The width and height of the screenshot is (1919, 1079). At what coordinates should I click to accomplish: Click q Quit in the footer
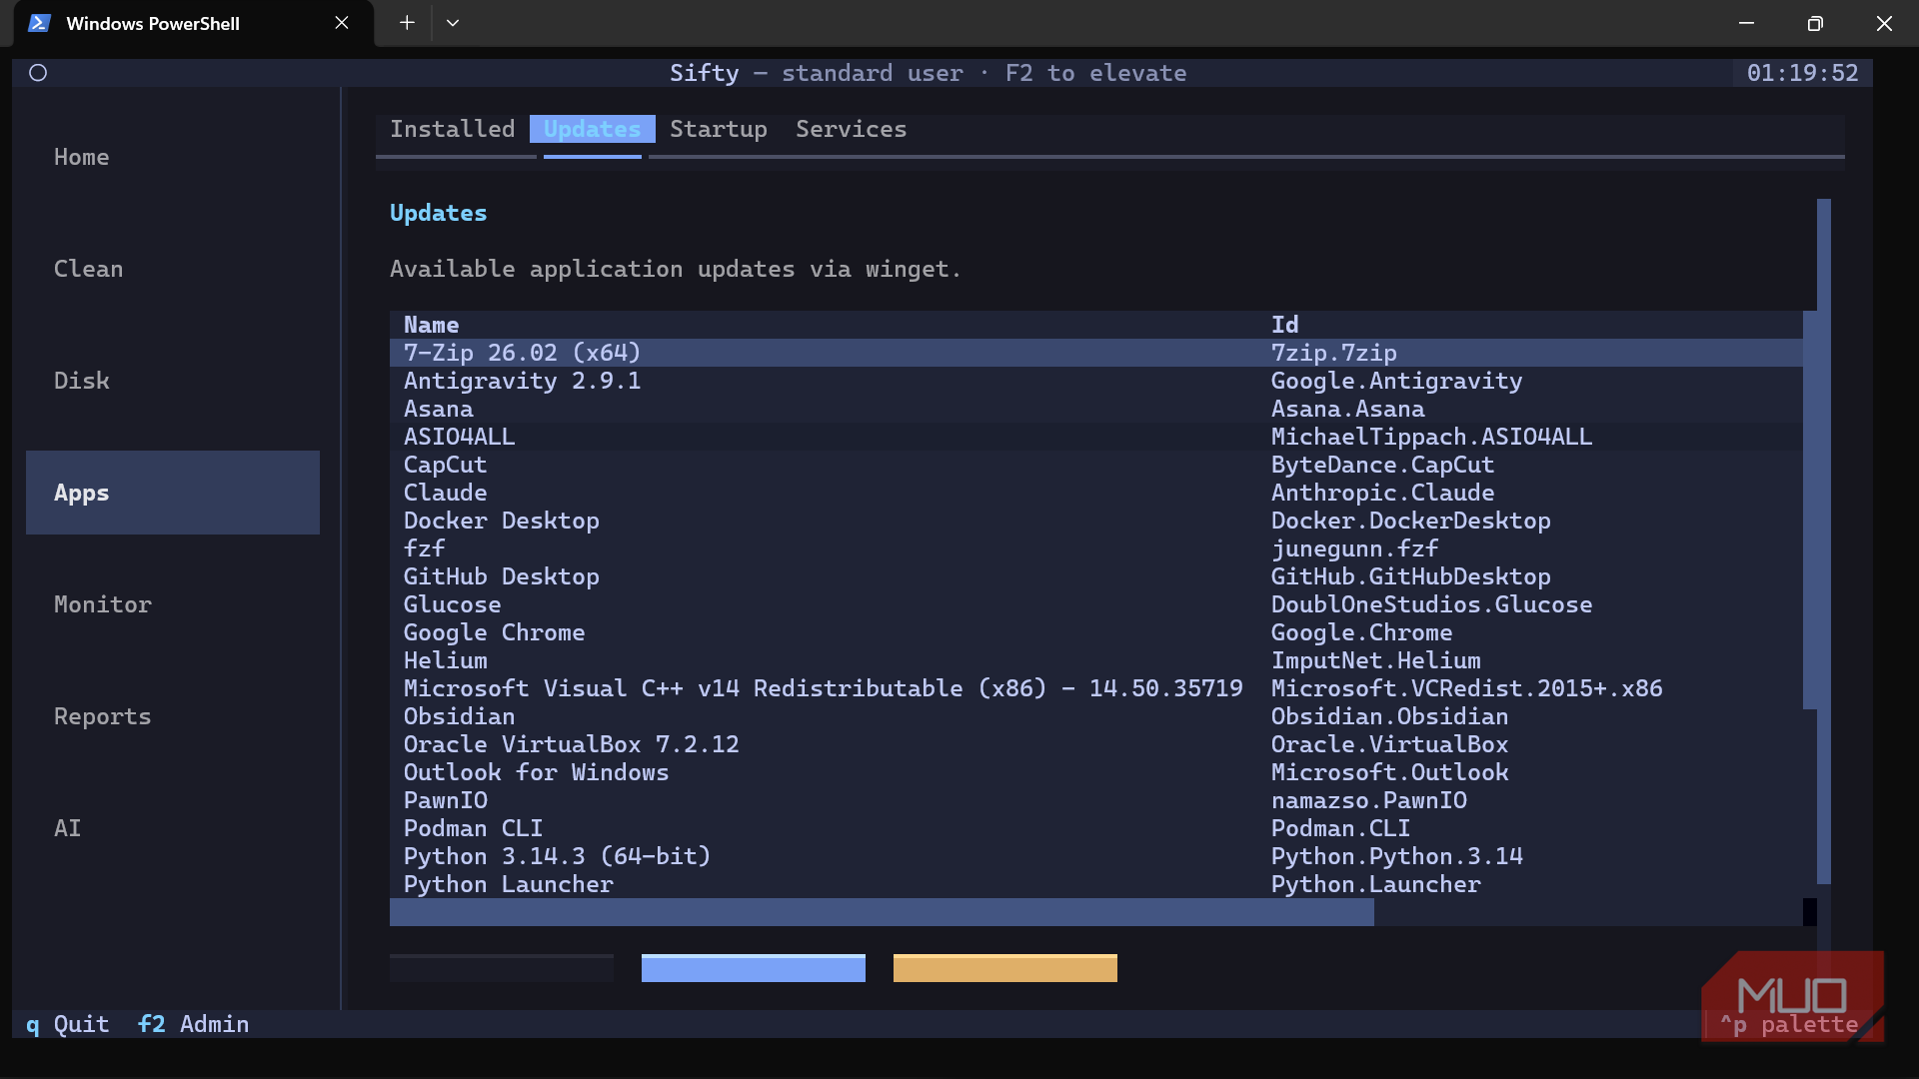click(67, 1024)
